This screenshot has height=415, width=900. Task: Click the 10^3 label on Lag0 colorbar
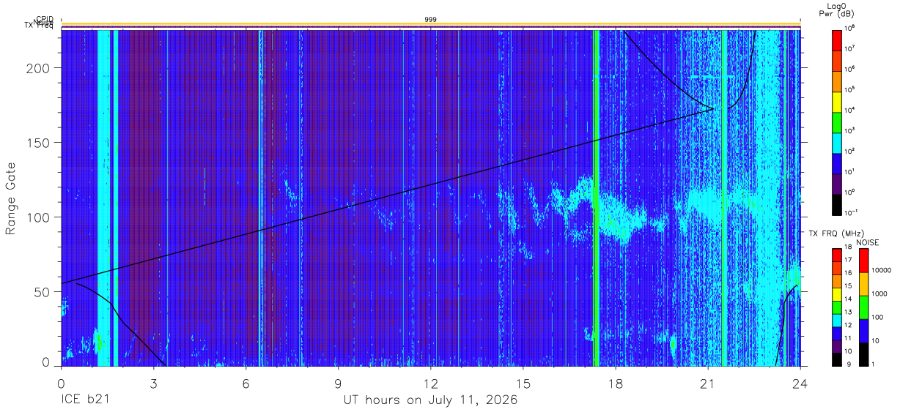pyautogui.click(x=850, y=130)
